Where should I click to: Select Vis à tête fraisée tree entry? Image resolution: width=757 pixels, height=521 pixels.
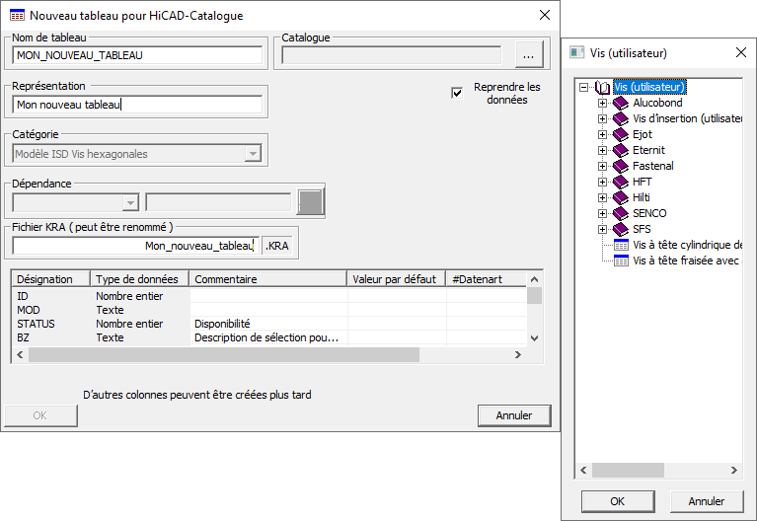687,260
